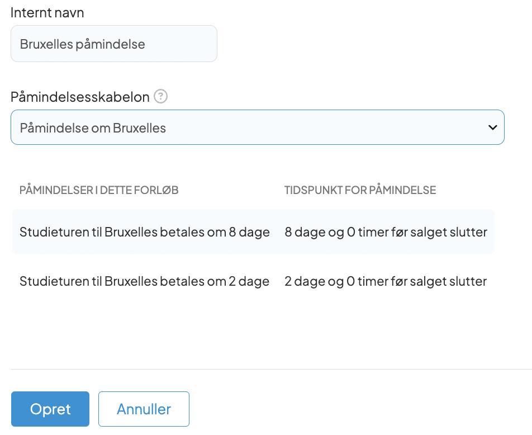Click the help icon beside Påmindelsesskabelon
The image size is (532, 435).
(161, 97)
